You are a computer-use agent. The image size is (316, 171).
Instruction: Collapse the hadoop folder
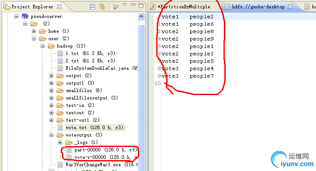(x=42, y=46)
